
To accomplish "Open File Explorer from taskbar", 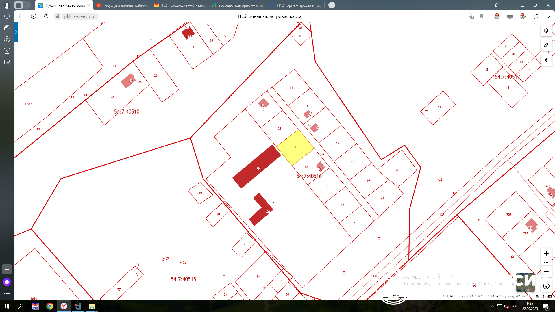I will 92,306.
